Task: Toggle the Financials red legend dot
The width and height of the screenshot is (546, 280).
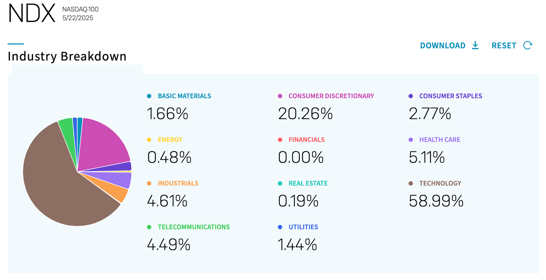Action: (280, 140)
